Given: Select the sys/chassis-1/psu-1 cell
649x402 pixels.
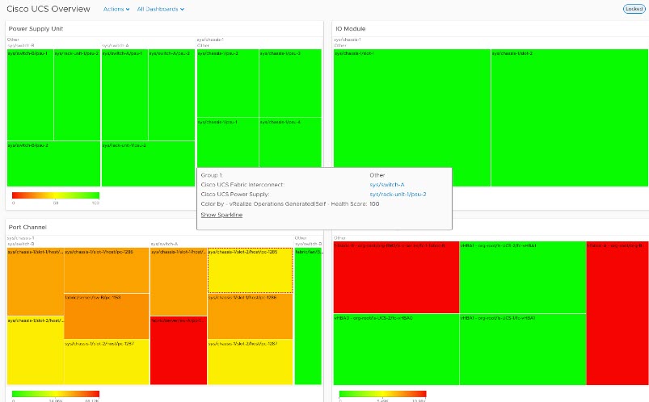Looking at the screenshot, I should pyautogui.click(x=228, y=143).
